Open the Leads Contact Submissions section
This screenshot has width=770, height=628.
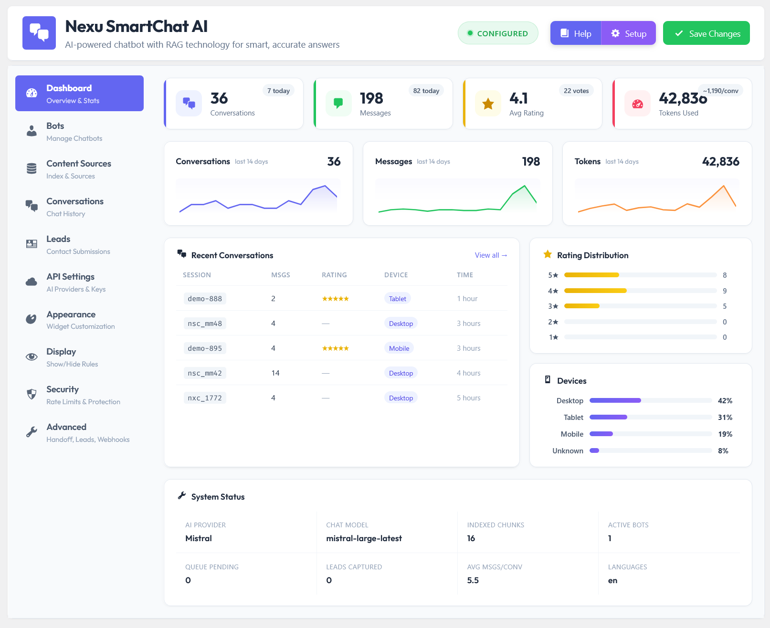79,244
